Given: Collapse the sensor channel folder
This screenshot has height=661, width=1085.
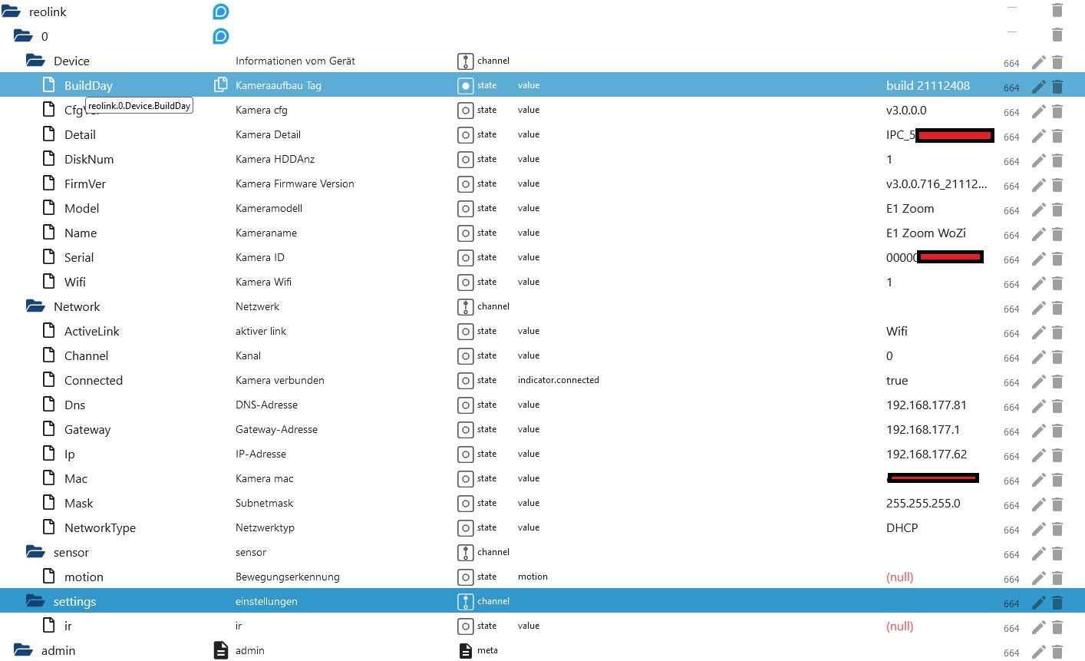Looking at the screenshot, I should [35, 552].
